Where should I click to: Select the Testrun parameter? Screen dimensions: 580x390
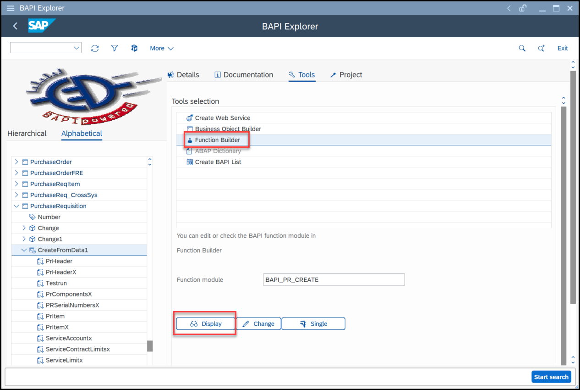(x=56, y=283)
